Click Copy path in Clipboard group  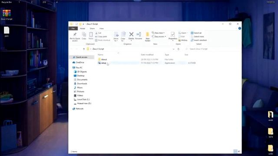point(101,36)
